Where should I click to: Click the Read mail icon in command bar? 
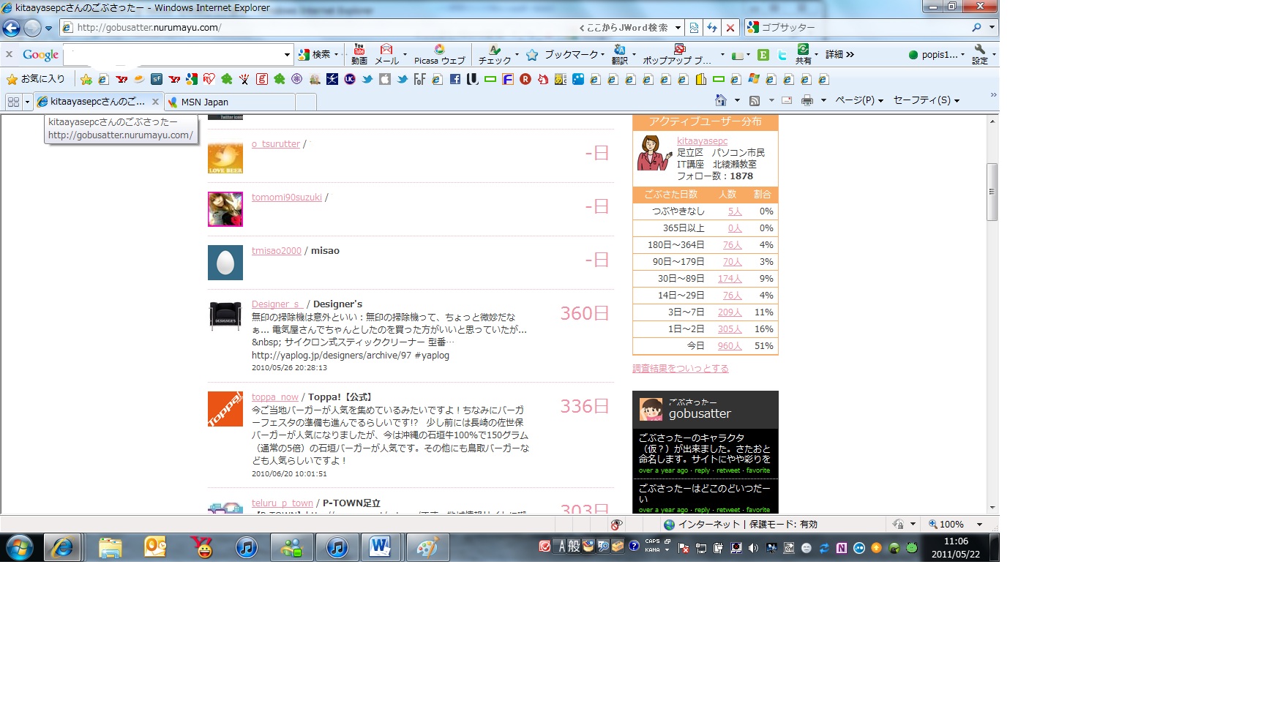[x=787, y=100]
